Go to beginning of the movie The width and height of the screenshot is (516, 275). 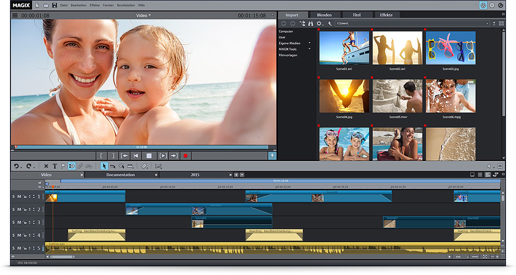tap(136, 156)
